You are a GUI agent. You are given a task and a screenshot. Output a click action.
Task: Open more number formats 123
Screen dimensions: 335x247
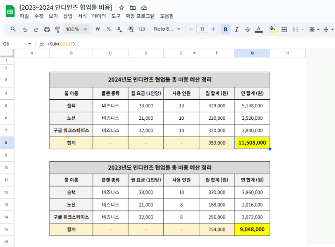141,29
